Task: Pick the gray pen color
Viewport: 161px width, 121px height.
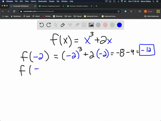Action: click(x=98, y=25)
